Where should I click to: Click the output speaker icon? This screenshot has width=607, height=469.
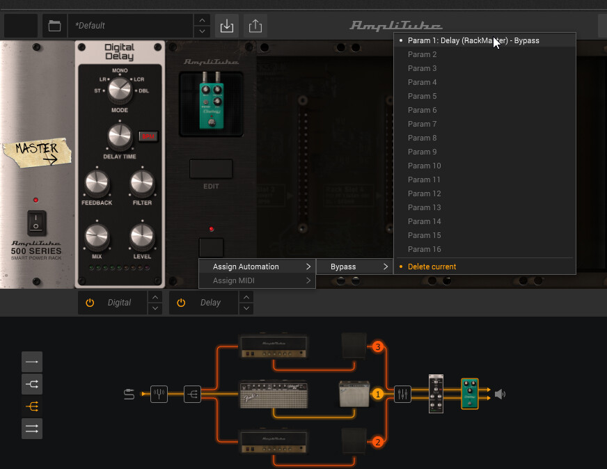click(500, 395)
